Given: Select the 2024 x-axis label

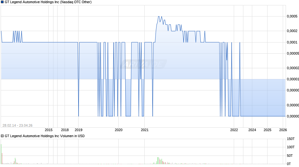Looking at the screenshot, I should (252, 130).
